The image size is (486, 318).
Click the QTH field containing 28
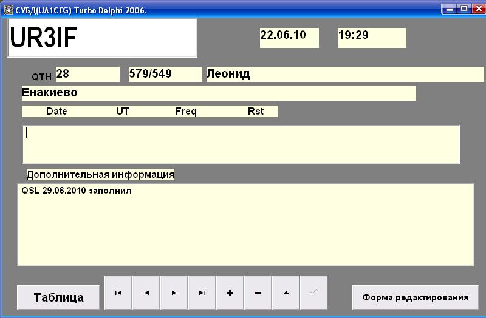click(x=87, y=74)
